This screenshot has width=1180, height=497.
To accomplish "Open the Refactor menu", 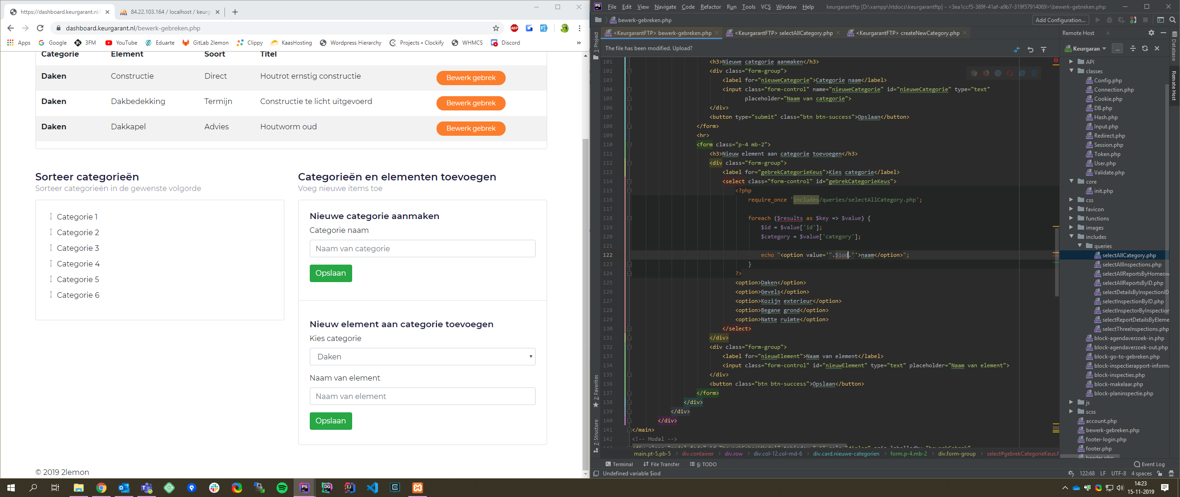I will tap(710, 7).
